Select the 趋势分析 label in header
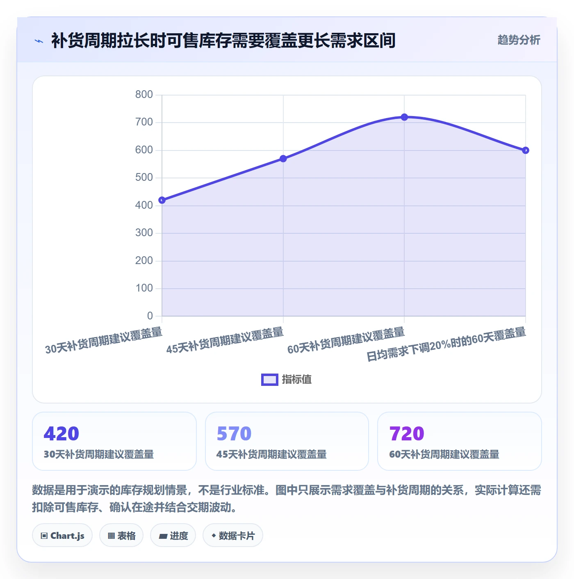This screenshot has width=574, height=579. point(519,40)
